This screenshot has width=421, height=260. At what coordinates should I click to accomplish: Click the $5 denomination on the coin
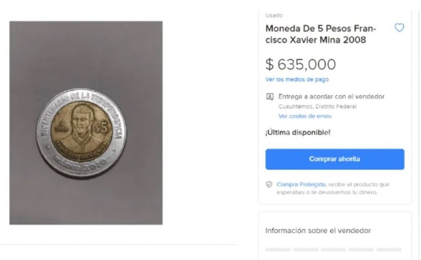101,128
